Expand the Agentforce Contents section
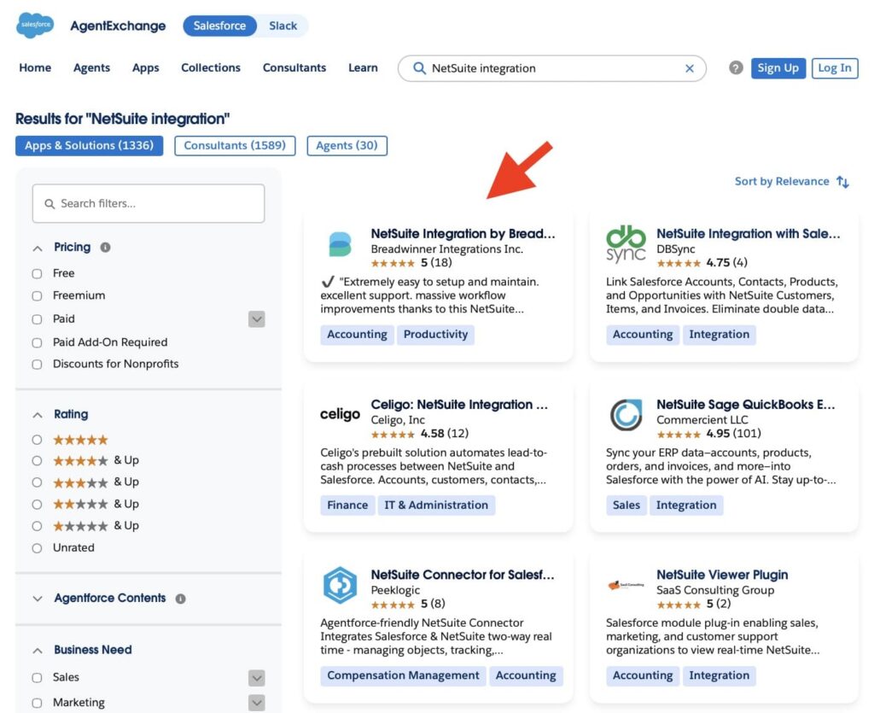The height and width of the screenshot is (713, 874). point(38,599)
